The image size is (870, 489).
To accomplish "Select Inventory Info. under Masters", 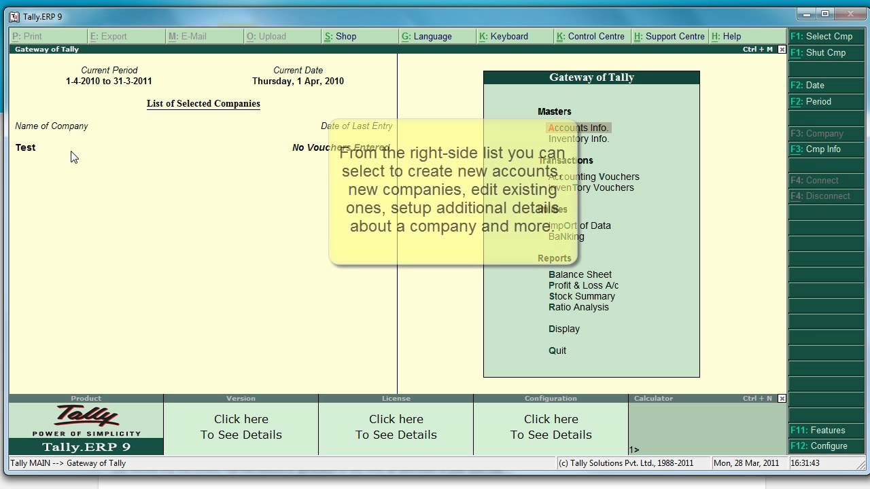I will 579,139.
